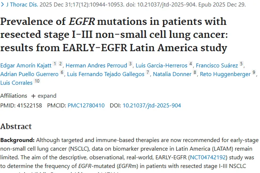This screenshot has width=260, height=173.
Task: Click affiliation superscript 10 after Luis Corrales
Action: [x=37, y=81]
